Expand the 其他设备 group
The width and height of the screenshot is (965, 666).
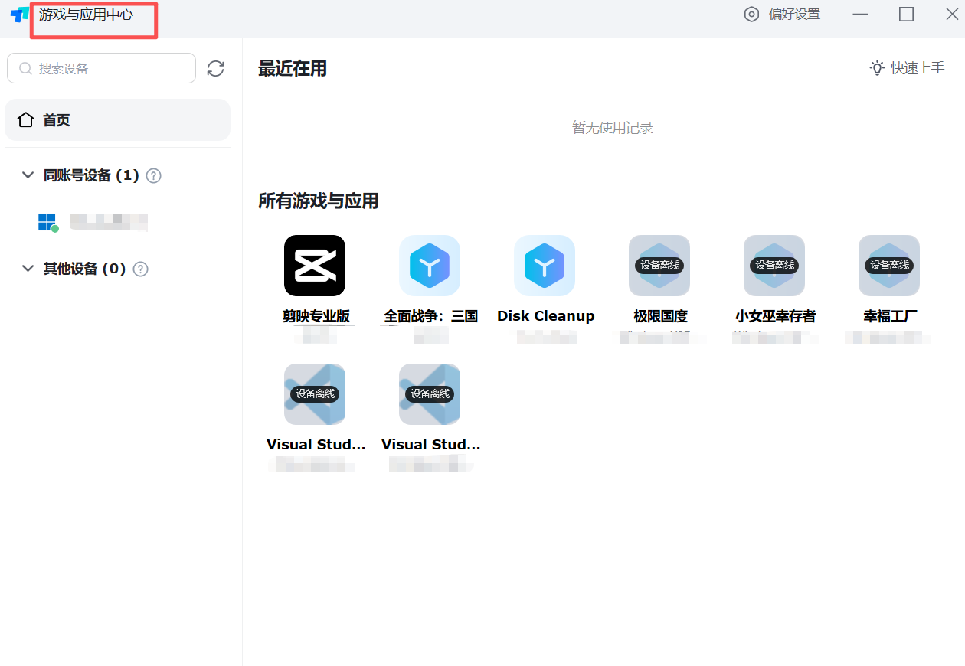pyautogui.click(x=28, y=269)
